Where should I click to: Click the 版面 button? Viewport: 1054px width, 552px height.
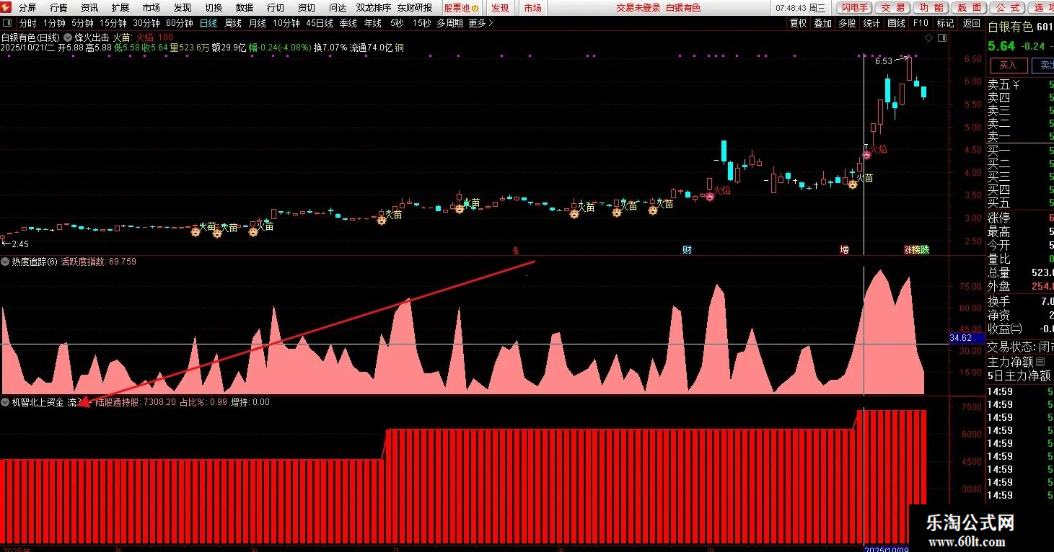(x=969, y=8)
